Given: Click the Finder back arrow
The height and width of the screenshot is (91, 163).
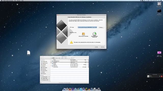Looking at the screenshot, I should (41, 58).
